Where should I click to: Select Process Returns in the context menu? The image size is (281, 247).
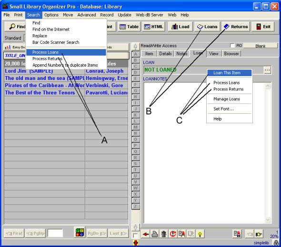click(x=230, y=89)
